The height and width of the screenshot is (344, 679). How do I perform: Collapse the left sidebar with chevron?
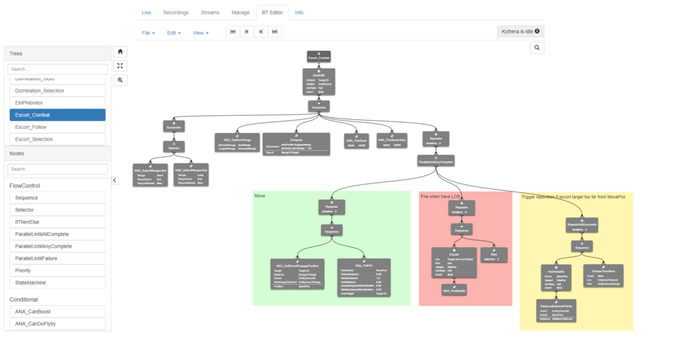pos(115,180)
